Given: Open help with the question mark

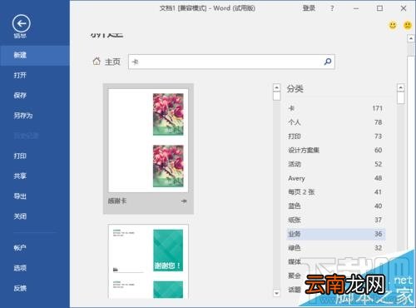Looking at the screenshot, I should tap(332, 8).
